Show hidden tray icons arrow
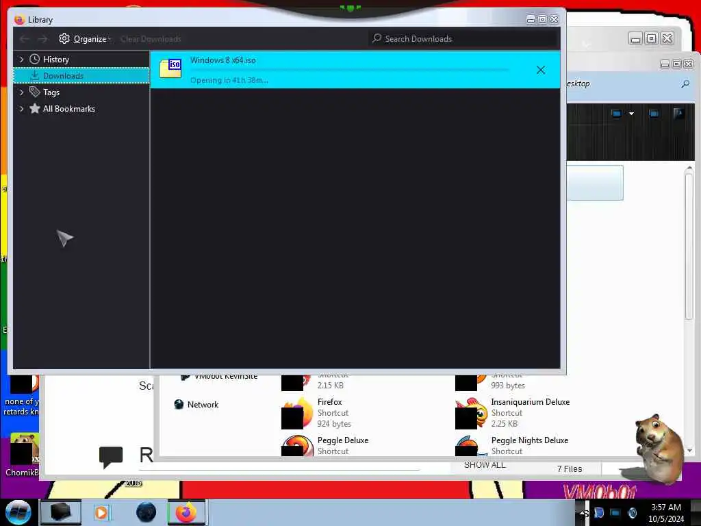Image resolution: width=701 pixels, height=526 pixels. point(582,513)
